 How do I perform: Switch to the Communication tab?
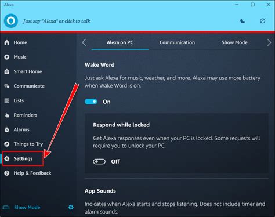(177, 42)
